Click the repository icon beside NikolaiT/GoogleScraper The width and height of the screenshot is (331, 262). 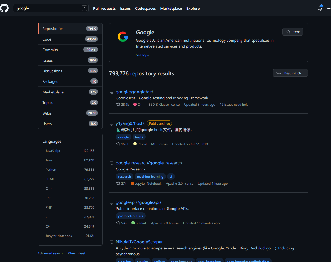pos(111,242)
